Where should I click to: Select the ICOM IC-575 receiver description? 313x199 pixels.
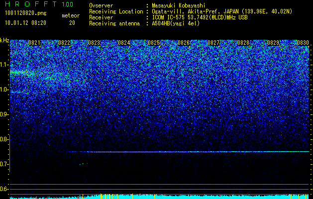(x=200, y=17)
